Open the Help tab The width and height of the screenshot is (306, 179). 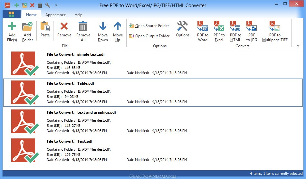point(79,14)
